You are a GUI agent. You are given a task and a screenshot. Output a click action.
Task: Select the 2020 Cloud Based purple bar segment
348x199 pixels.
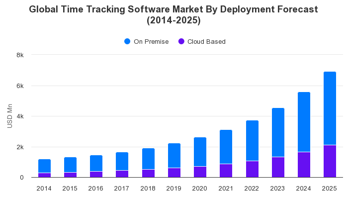point(200,172)
